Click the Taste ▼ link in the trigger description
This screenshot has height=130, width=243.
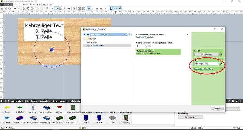143,37
